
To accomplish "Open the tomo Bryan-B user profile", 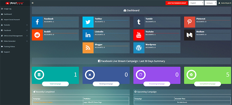I will pyautogui.click(x=225, y=3).
